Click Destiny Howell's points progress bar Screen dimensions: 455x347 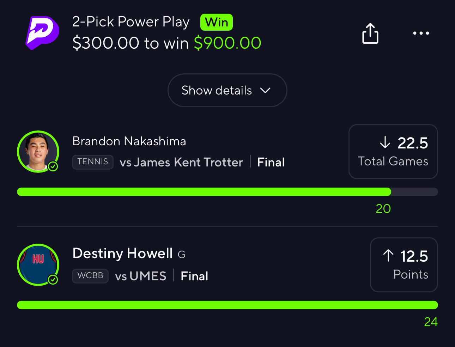[227, 305]
